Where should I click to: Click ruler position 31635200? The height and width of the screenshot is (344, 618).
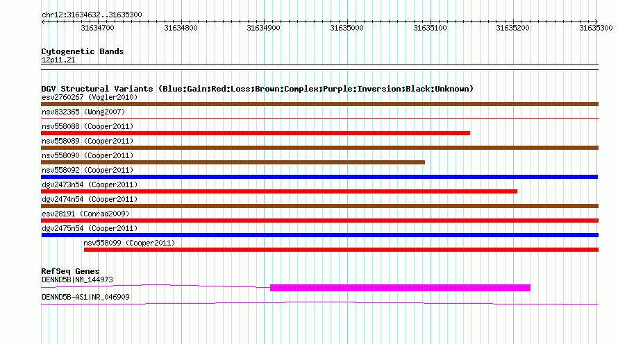tap(512, 28)
